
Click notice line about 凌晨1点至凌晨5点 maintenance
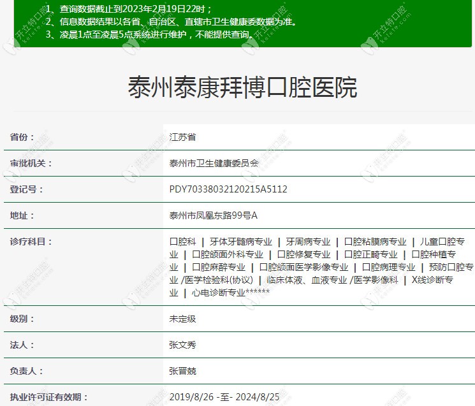point(150,34)
